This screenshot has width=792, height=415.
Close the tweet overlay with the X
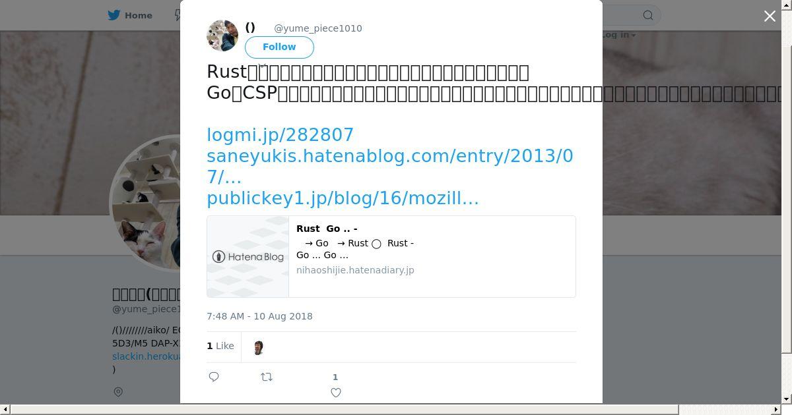tap(770, 16)
